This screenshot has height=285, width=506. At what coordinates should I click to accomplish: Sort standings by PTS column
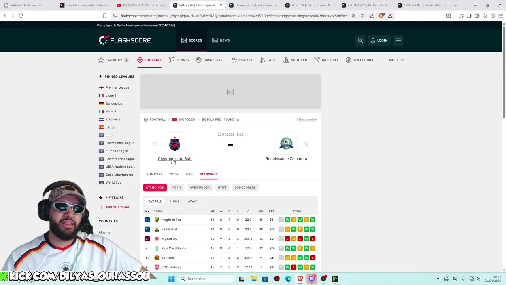tap(272, 211)
